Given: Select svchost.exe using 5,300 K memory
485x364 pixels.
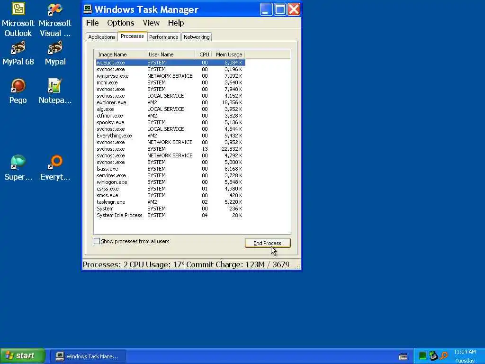Looking at the screenshot, I should tap(170, 162).
